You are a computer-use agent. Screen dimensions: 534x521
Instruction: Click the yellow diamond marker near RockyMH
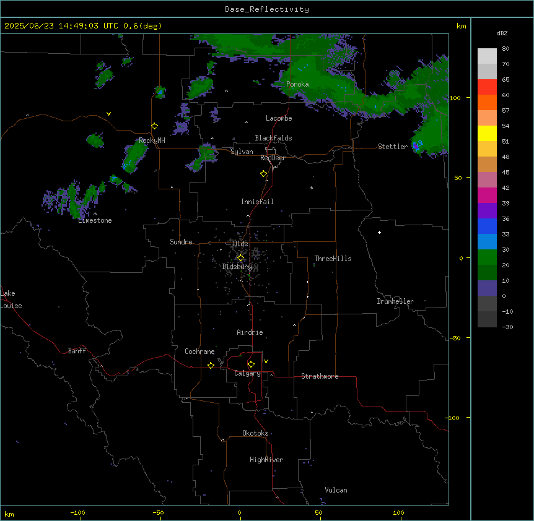tap(155, 126)
